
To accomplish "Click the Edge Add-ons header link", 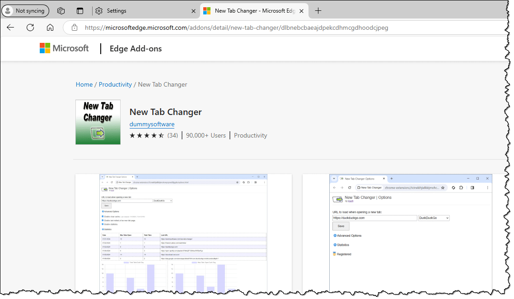I will (136, 49).
